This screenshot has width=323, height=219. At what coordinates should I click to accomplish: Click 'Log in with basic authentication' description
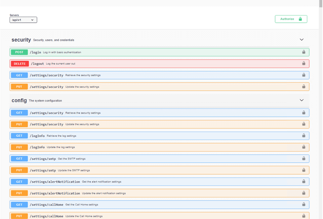tap(62, 52)
